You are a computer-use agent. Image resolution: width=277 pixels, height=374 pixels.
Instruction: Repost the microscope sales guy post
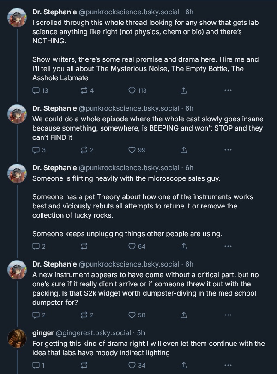tap(84, 246)
